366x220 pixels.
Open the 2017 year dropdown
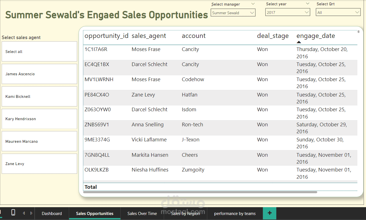pyautogui.click(x=287, y=13)
